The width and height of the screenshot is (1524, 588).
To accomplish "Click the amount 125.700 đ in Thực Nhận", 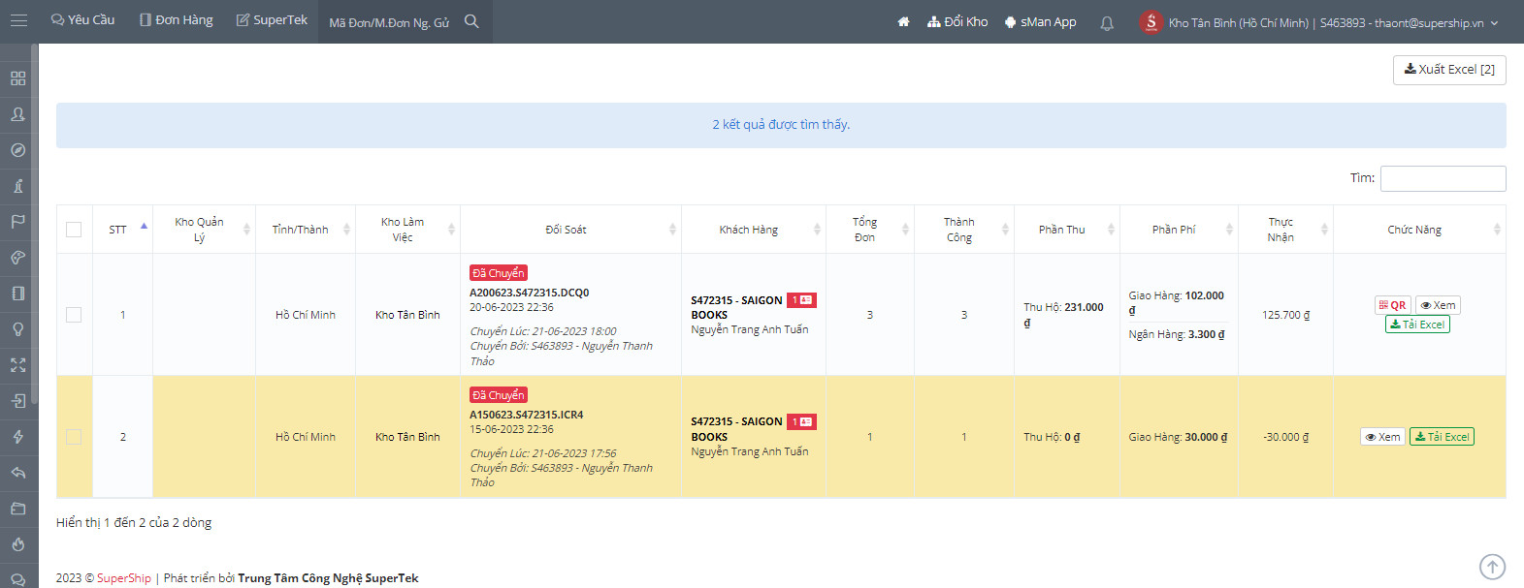I will (1285, 315).
